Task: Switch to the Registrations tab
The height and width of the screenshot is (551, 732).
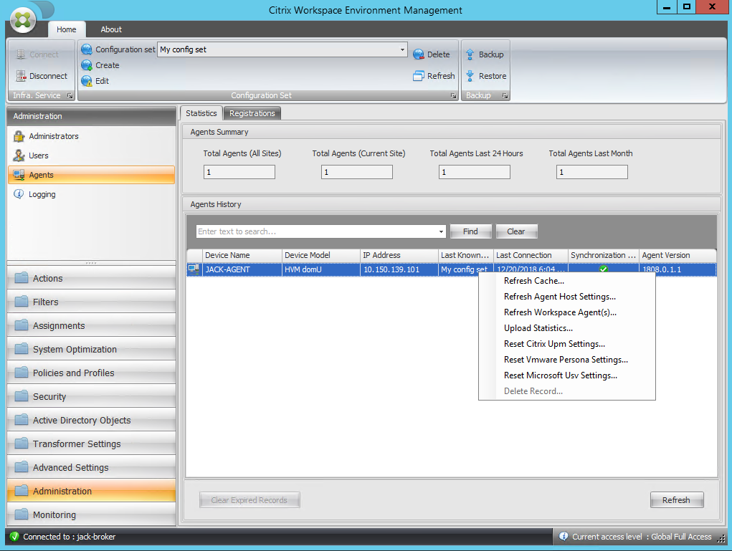Action: tap(252, 112)
